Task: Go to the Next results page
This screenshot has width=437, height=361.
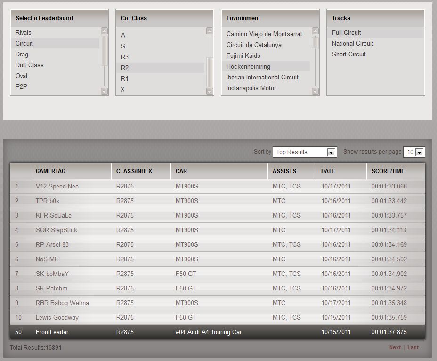Action: tap(395, 347)
